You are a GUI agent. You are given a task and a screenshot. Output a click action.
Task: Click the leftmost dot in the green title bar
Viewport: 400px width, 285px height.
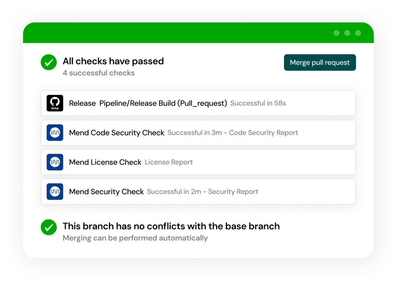coord(336,33)
